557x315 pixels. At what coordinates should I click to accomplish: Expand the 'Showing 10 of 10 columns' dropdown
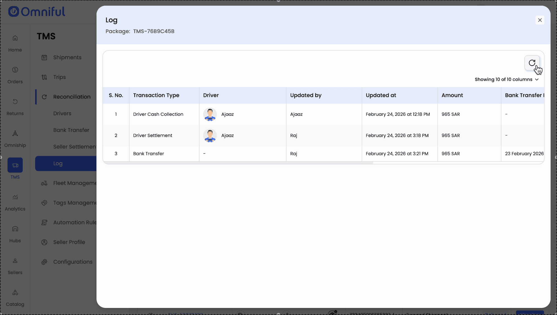click(507, 79)
